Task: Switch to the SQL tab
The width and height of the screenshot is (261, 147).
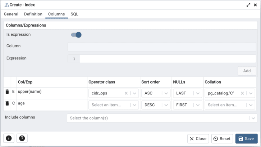Action: tap(74, 14)
